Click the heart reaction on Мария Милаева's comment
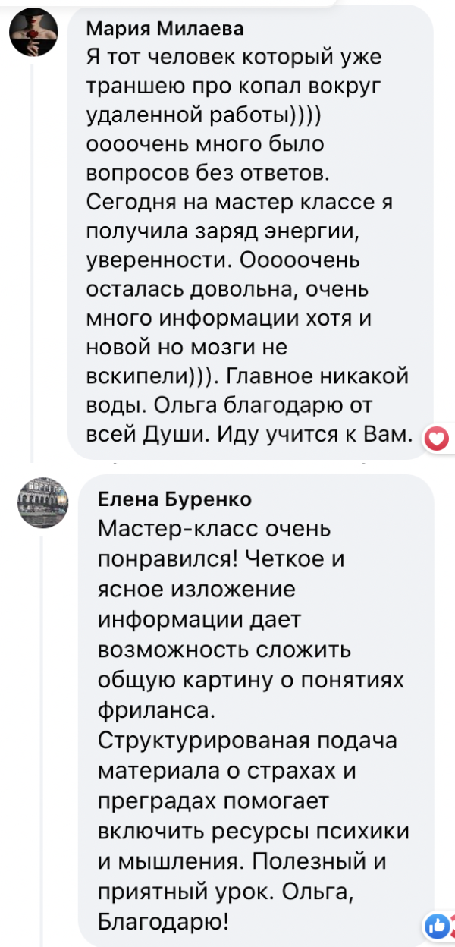The height and width of the screenshot is (947, 455). pyautogui.click(x=437, y=439)
